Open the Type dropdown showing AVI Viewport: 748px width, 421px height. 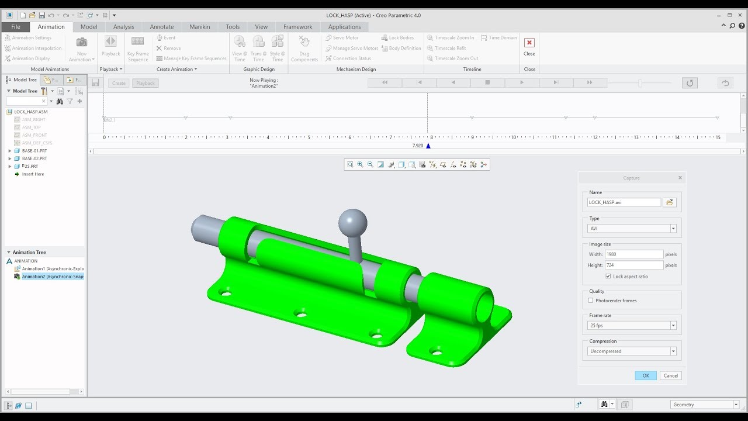(673, 229)
